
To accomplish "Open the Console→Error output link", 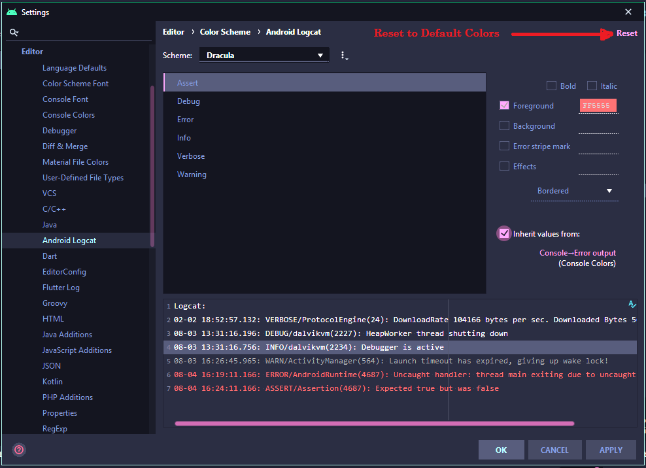I will [577, 253].
